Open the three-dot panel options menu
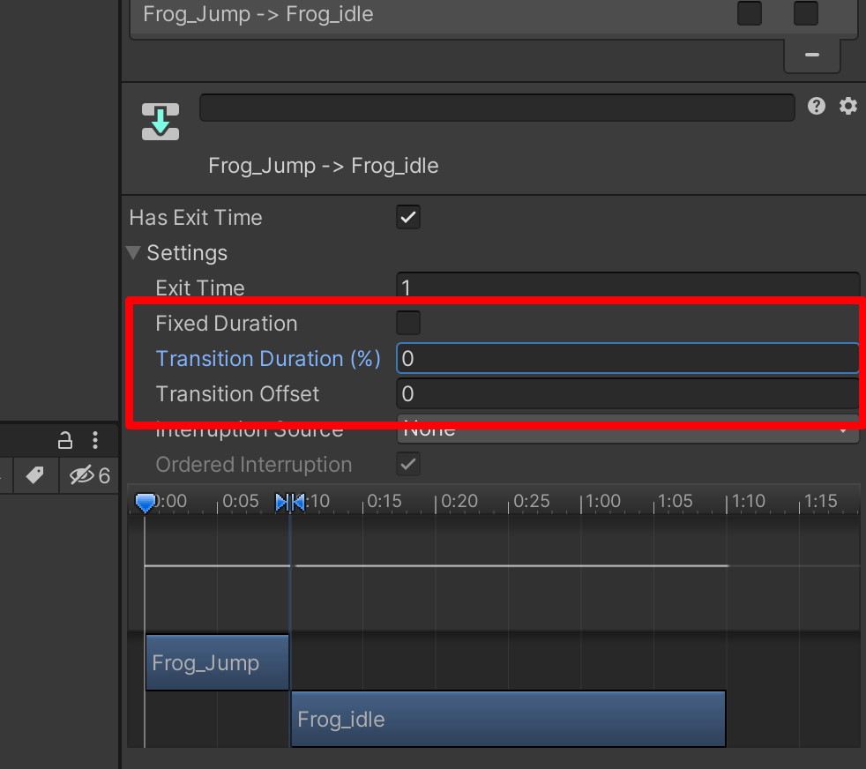 coord(95,440)
